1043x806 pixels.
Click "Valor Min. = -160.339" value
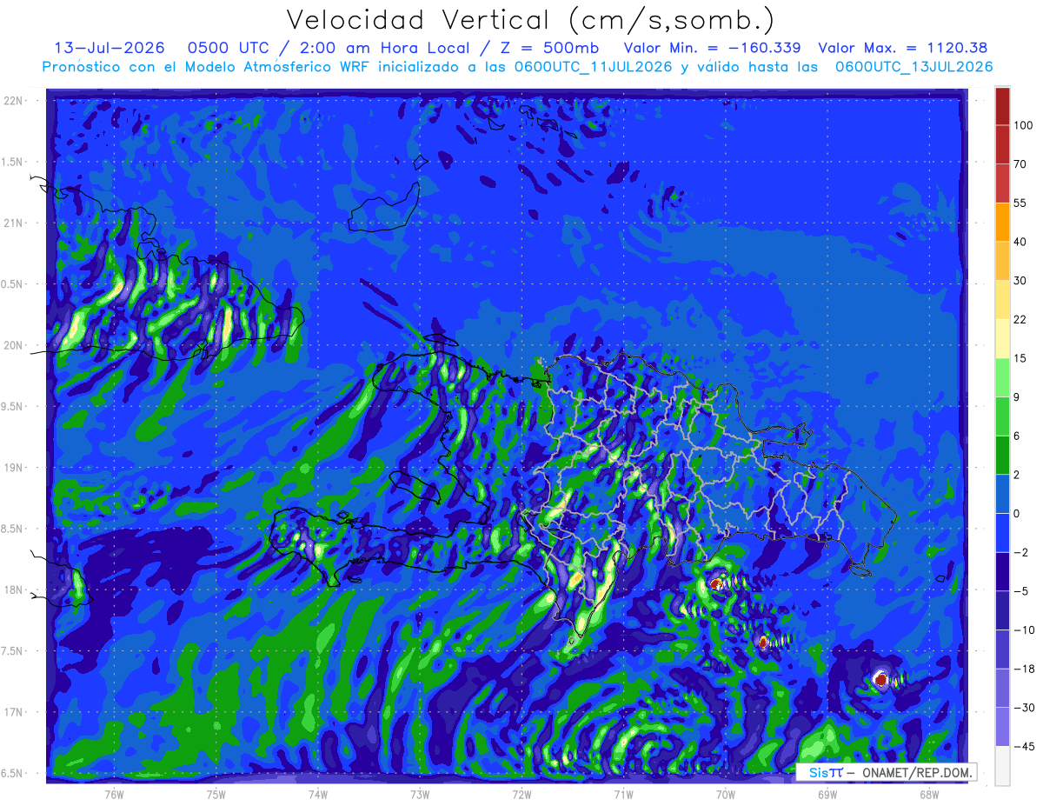713,48
